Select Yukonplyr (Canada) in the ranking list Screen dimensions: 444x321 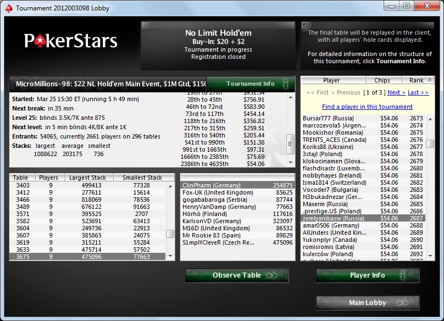click(364, 240)
